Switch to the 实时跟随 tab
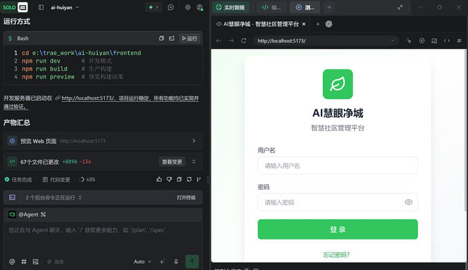 click(231, 7)
